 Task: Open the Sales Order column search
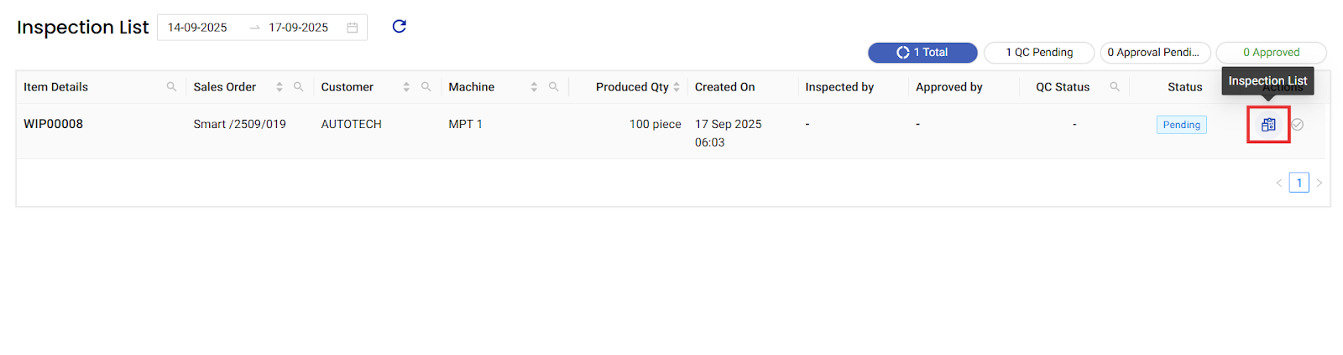coord(298,87)
